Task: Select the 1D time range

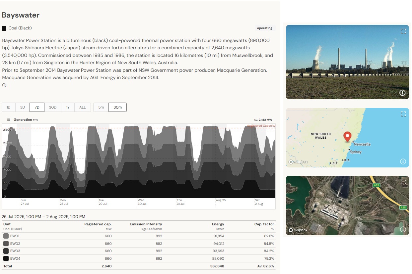Action: pos(9,107)
